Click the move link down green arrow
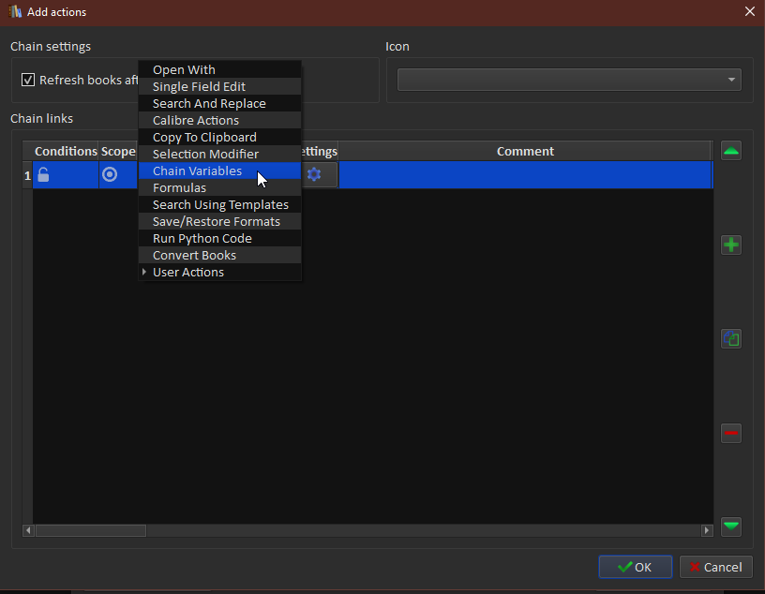Screen dimensions: 765x594 tap(731, 527)
